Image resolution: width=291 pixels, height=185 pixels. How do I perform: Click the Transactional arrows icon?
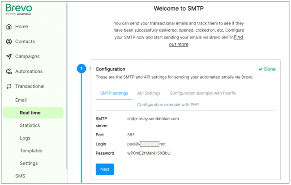(x=9, y=87)
